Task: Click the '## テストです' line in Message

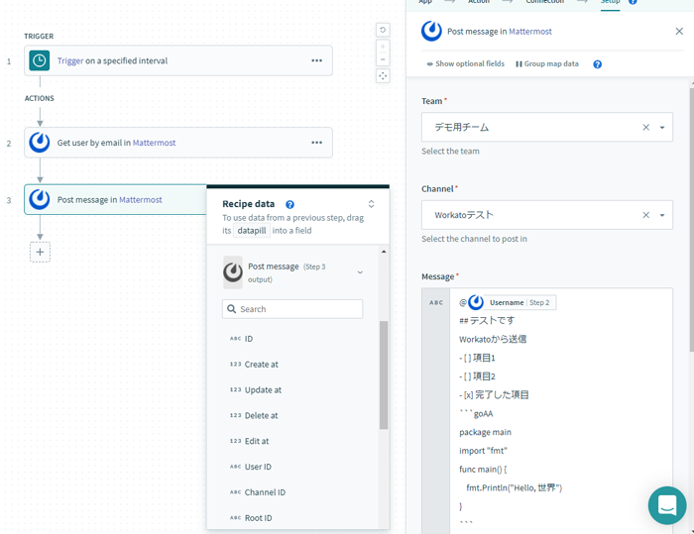Action: click(487, 320)
